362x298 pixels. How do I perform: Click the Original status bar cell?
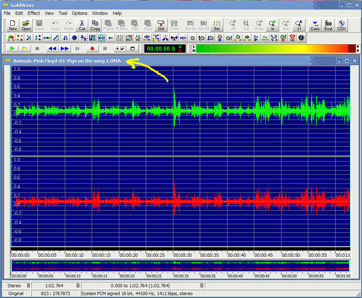(x=16, y=293)
